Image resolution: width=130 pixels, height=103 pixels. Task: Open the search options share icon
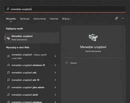(117, 18)
